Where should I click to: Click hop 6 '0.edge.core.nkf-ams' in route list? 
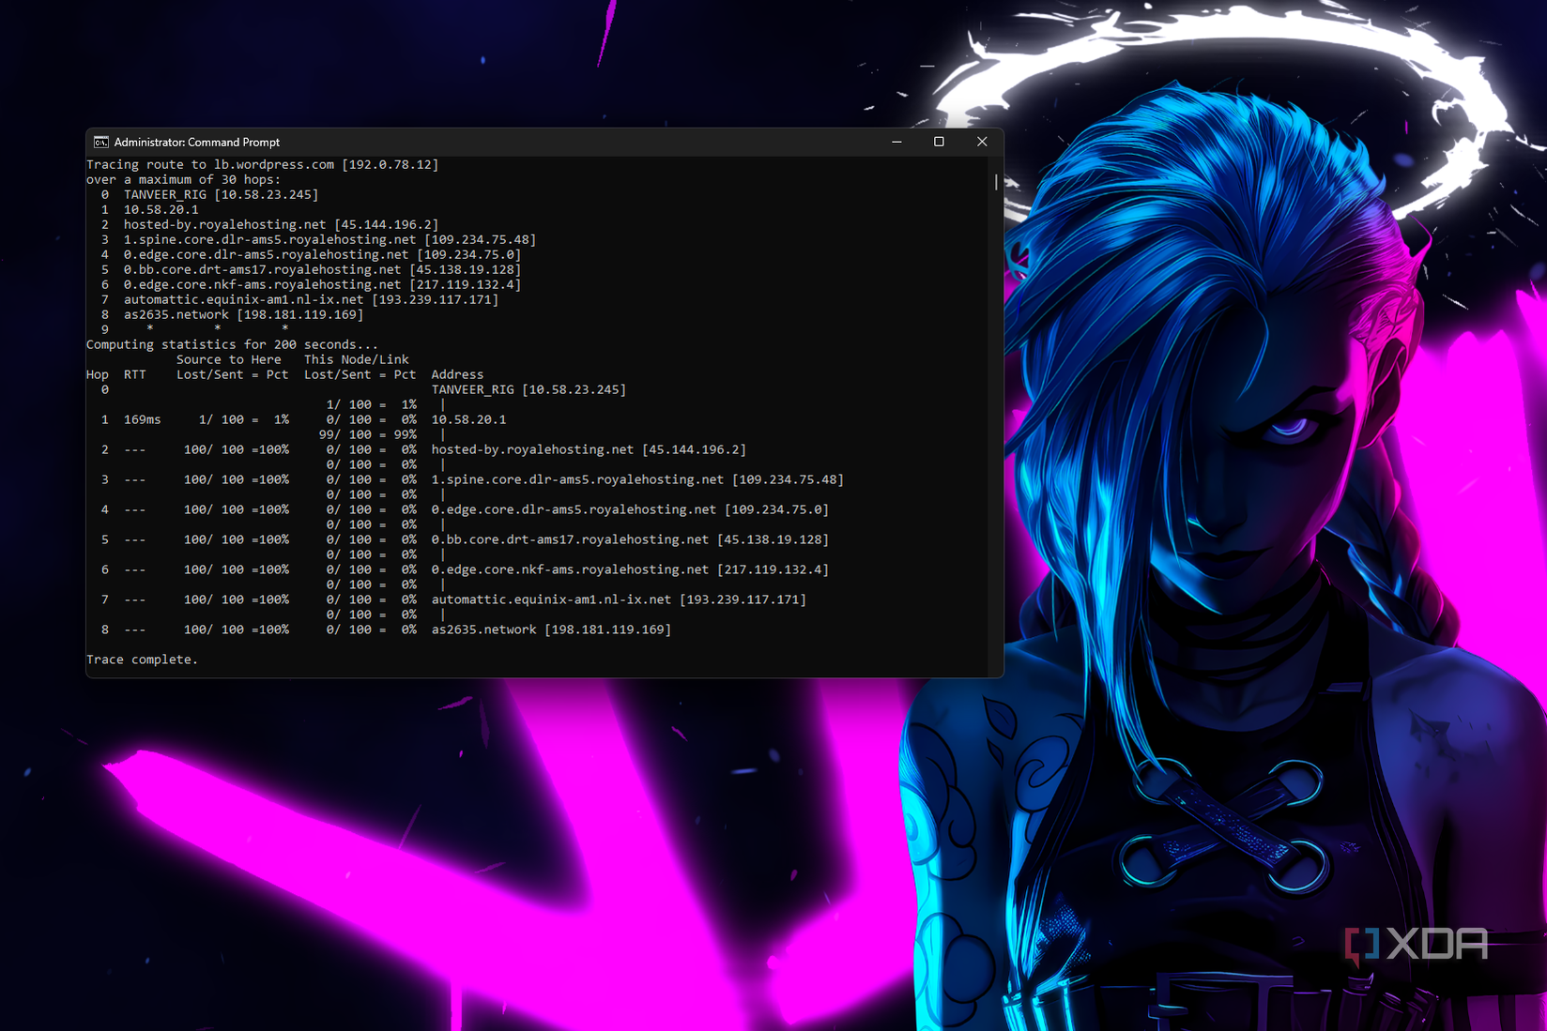coord(323,285)
